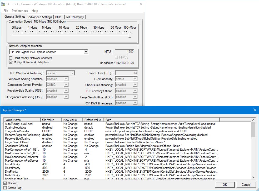Click the Cancel button
259x191 pixels.
246,185
